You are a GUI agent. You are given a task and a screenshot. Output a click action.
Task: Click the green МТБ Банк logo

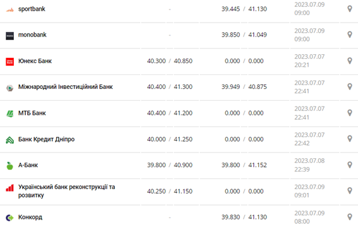pos(9,113)
